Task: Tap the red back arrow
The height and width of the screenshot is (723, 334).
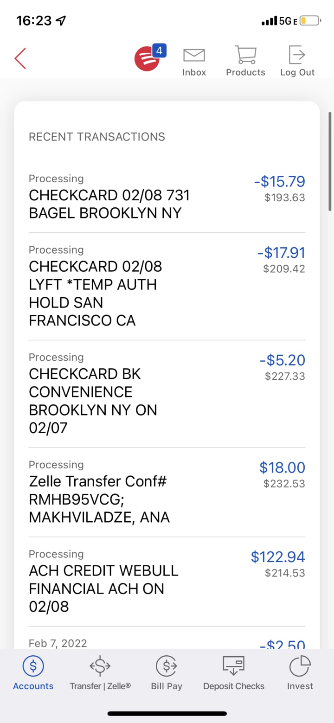Action: coord(20,58)
